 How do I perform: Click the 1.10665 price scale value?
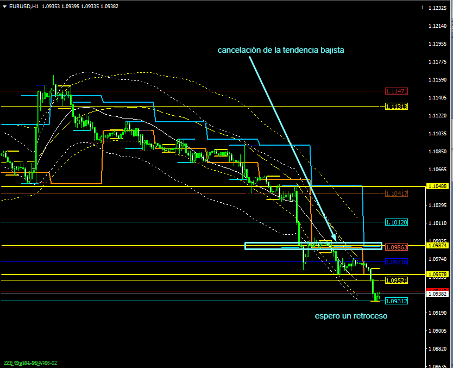pyautogui.click(x=437, y=170)
